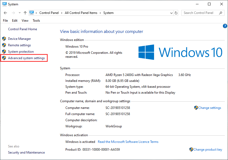
Task: Open the View menu
Action: (25, 21)
